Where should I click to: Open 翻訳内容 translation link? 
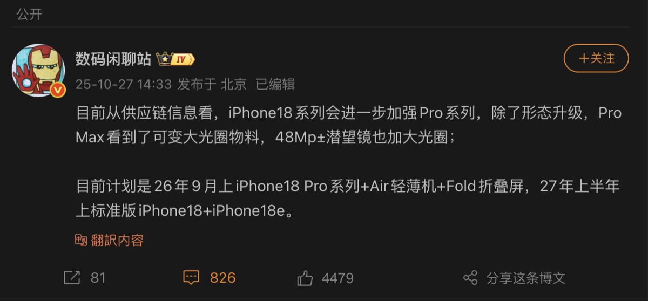[x=117, y=241]
